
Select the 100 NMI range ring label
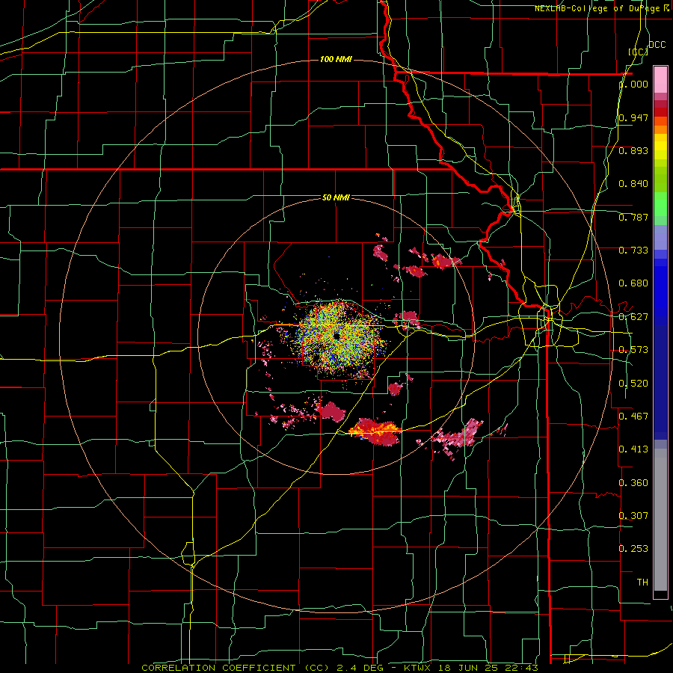(x=336, y=59)
